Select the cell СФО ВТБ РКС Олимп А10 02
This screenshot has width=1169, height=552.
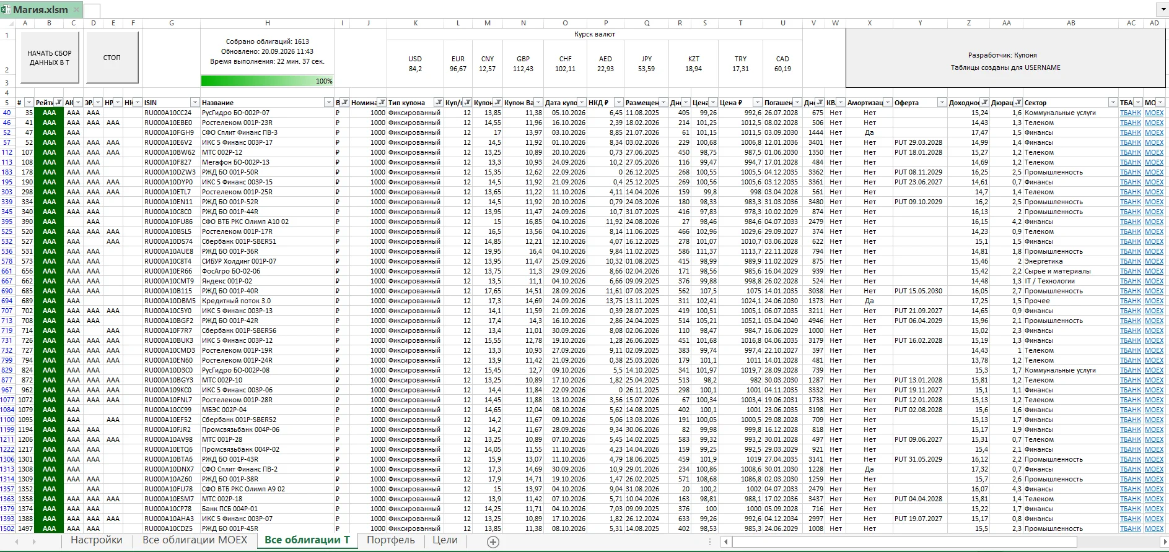(x=267, y=222)
